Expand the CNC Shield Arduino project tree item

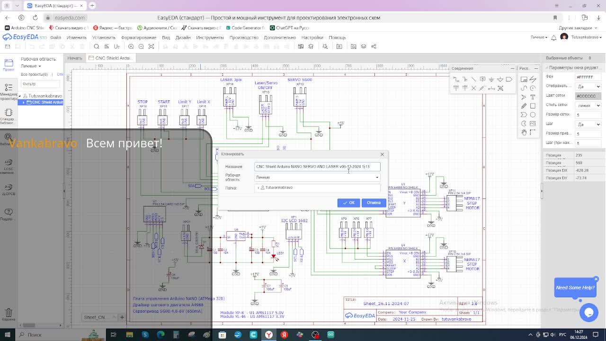24,102
